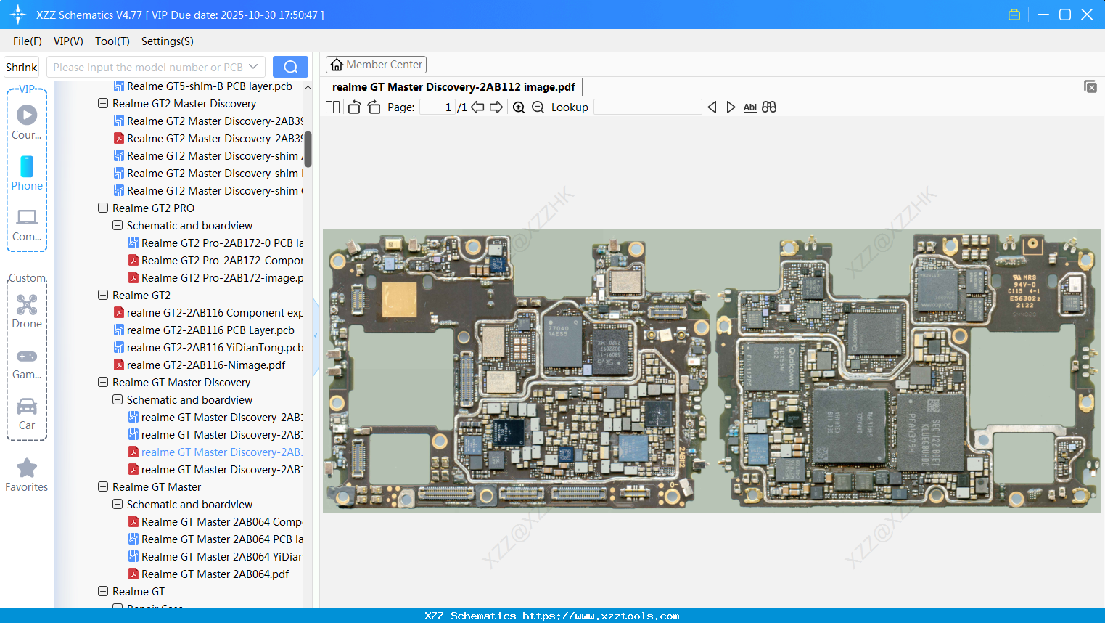Click the Shrink button
The width and height of the screenshot is (1105, 623).
pos(22,67)
